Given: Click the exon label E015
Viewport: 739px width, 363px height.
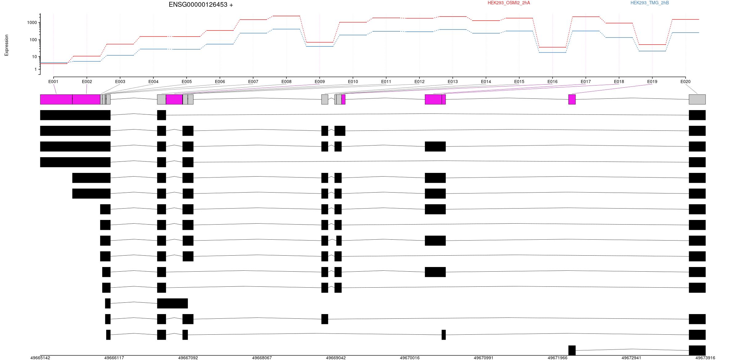Looking at the screenshot, I should click(x=519, y=82).
